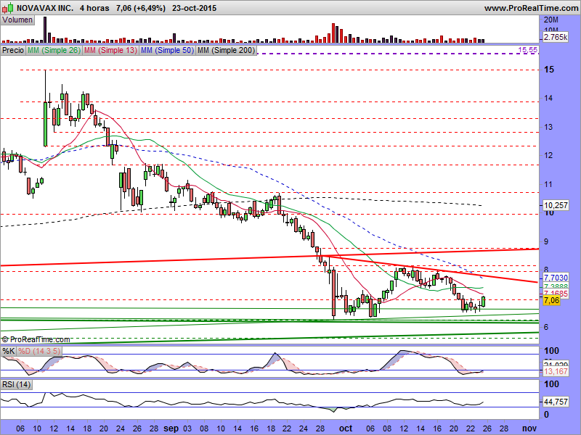
Task: Click the 13,167 stochastic value tag
Action: [x=556, y=371]
